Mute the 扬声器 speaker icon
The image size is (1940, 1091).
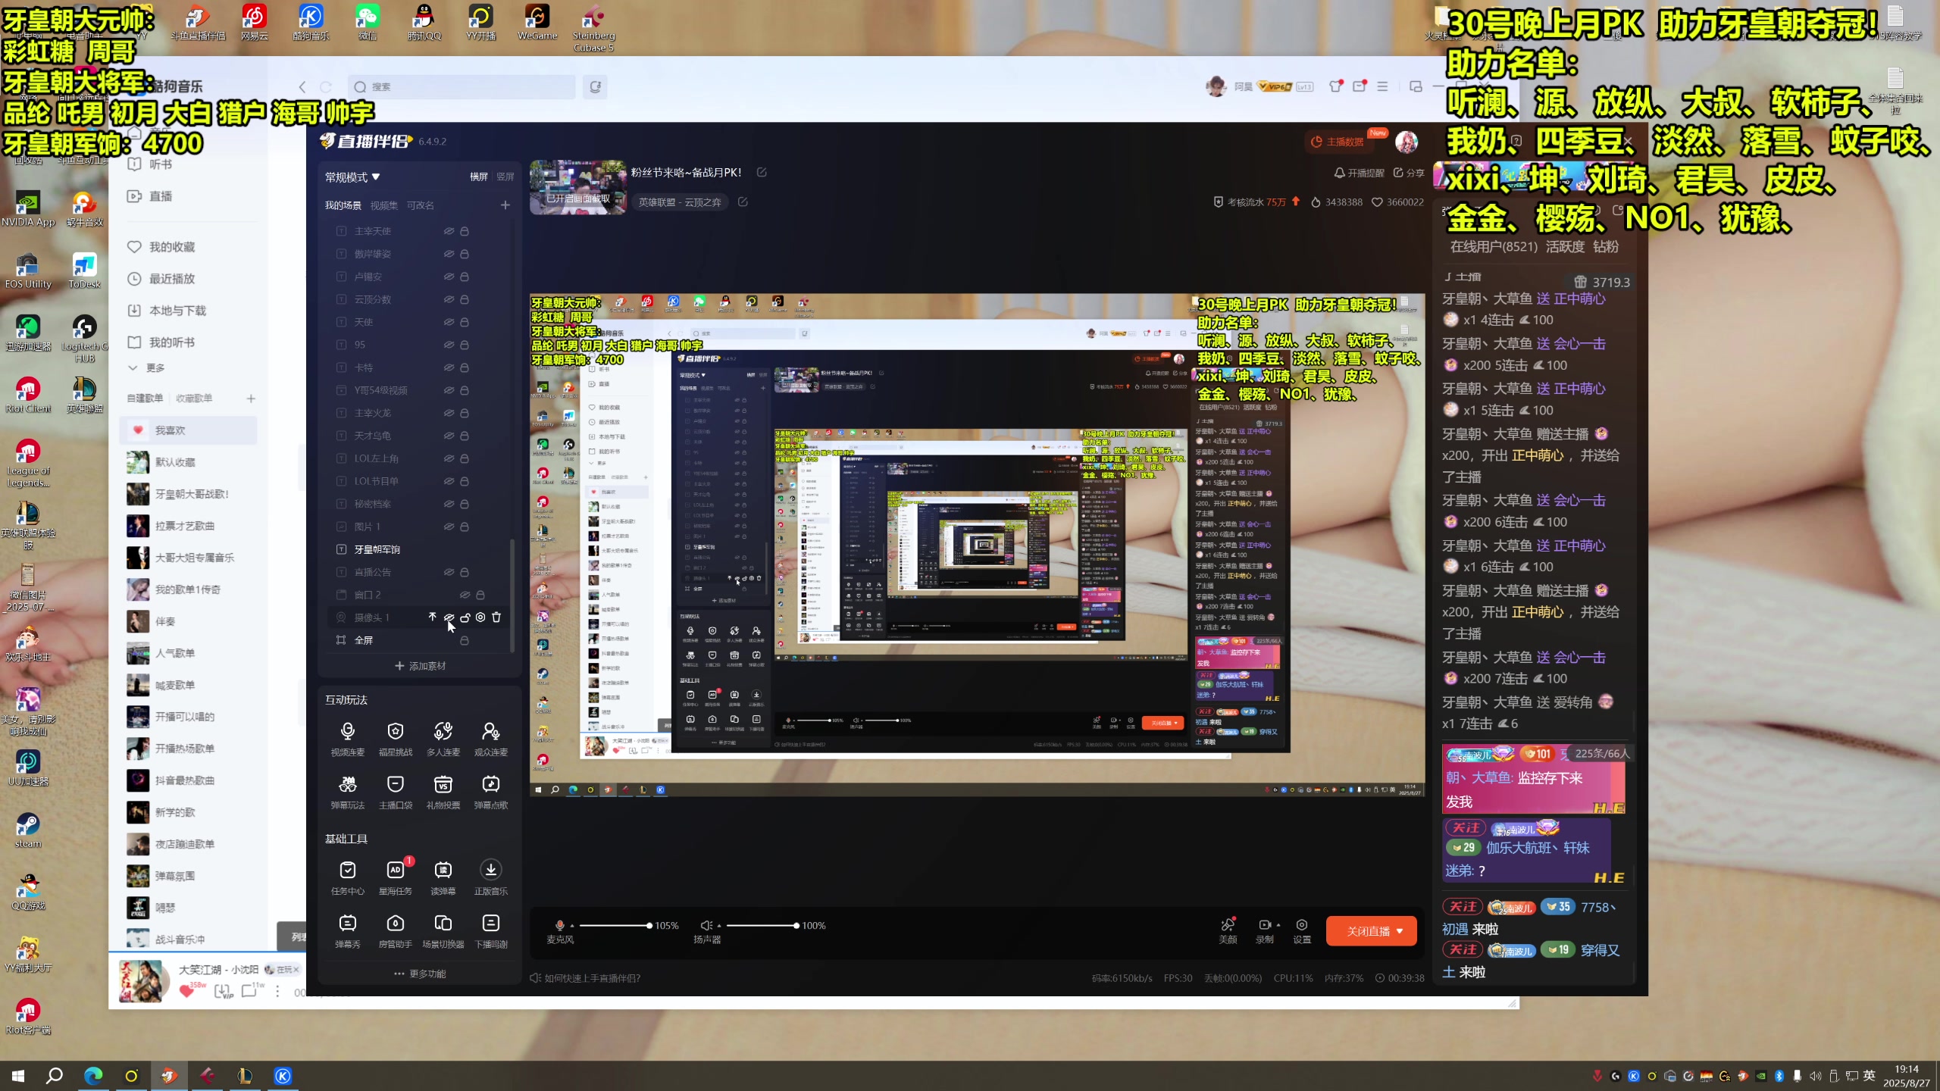706,925
